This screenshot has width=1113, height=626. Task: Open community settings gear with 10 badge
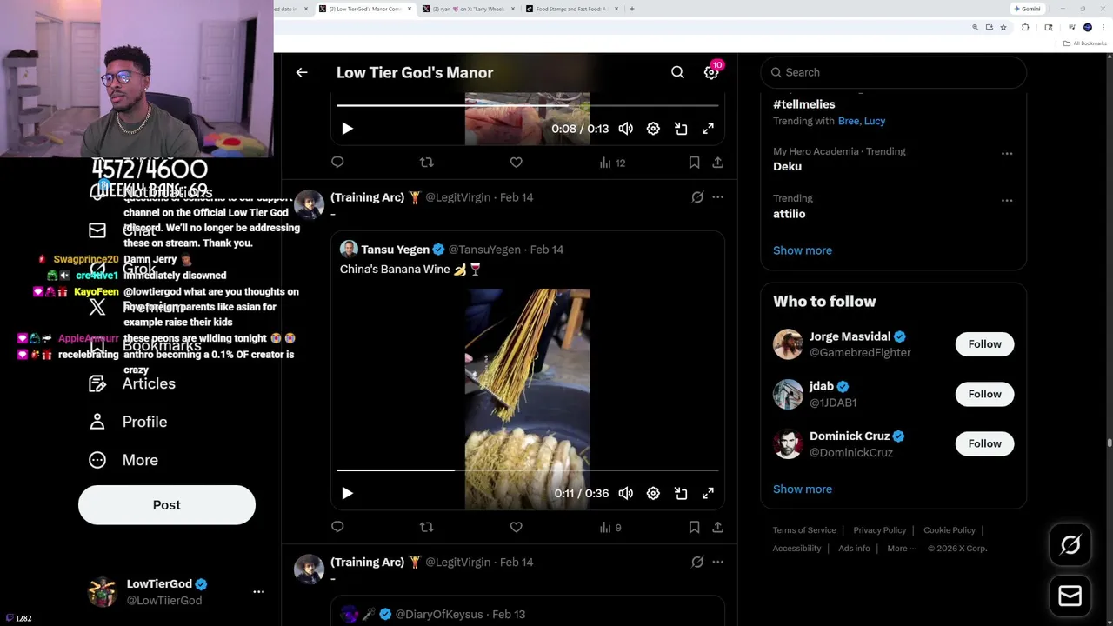(711, 72)
